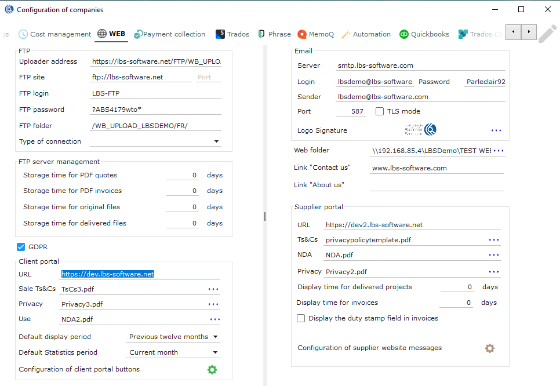Click the FTP password field
The height and width of the screenshot is (386, 560).
click(x=155, y=110)
